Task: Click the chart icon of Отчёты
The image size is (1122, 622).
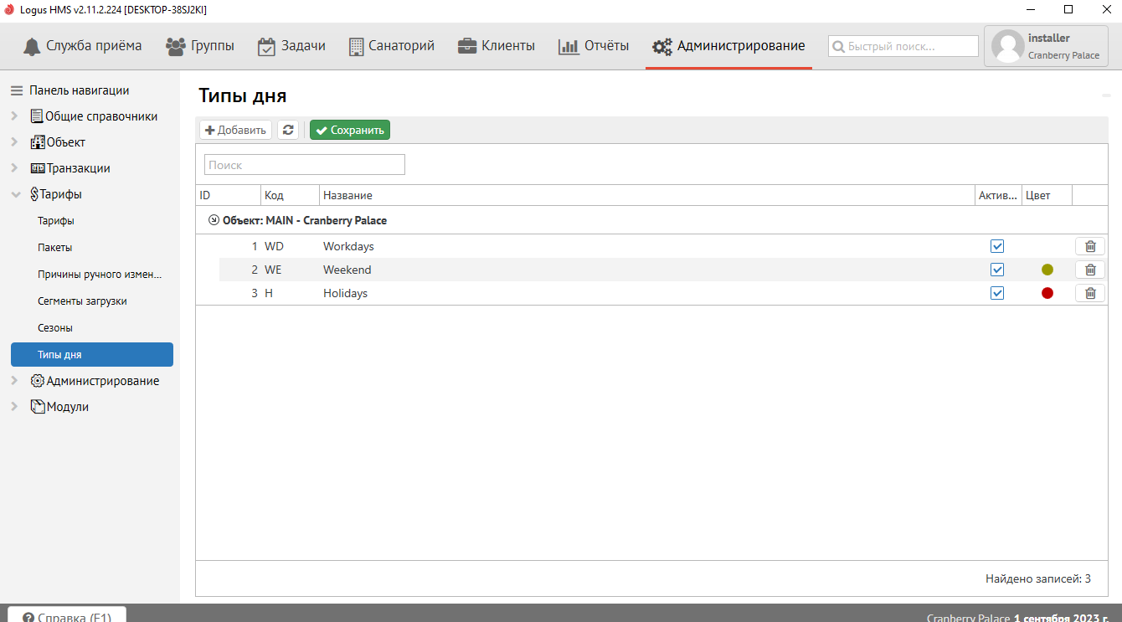Action: tap(569, 46)
